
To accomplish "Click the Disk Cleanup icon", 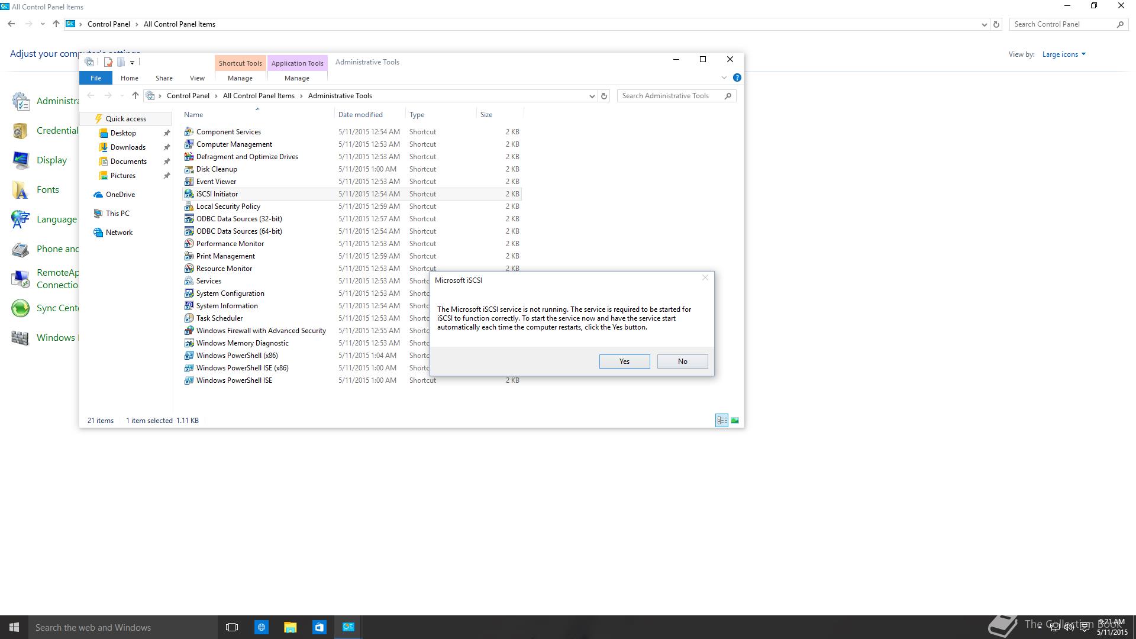I will click(x=189, y=169).
